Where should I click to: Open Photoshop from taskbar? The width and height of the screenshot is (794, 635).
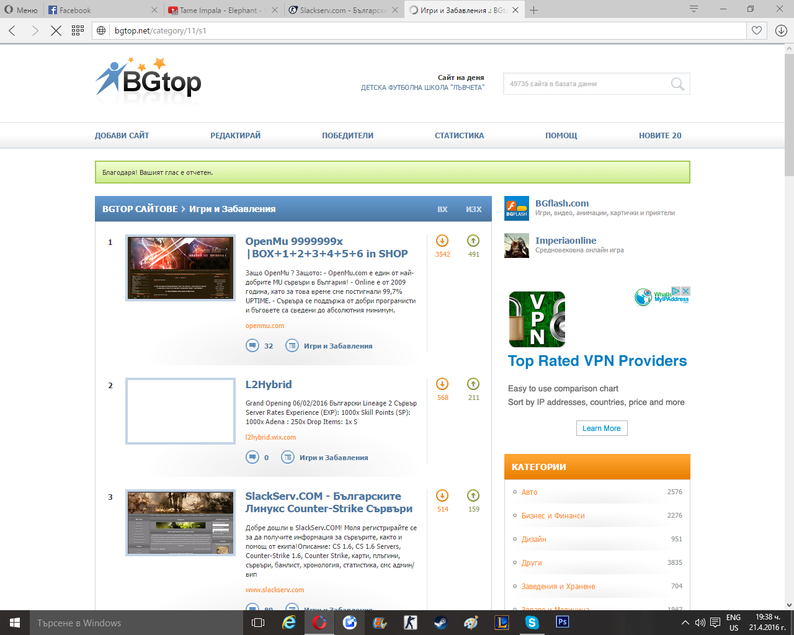click(x=562, y=623)
